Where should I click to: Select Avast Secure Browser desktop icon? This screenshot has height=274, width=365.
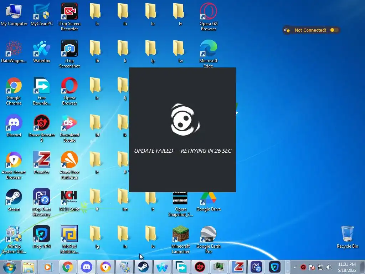pos(14,165)
